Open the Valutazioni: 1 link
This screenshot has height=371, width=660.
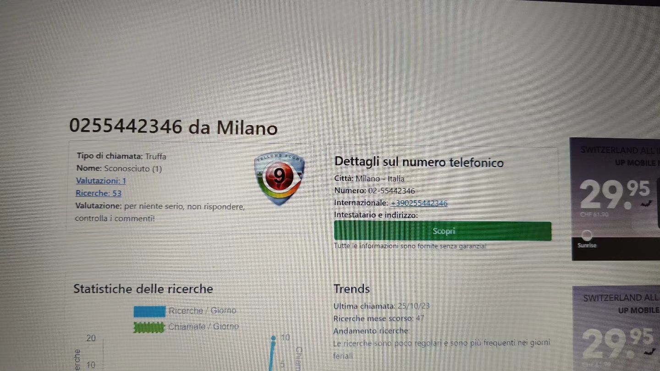[x=101, y=180]
